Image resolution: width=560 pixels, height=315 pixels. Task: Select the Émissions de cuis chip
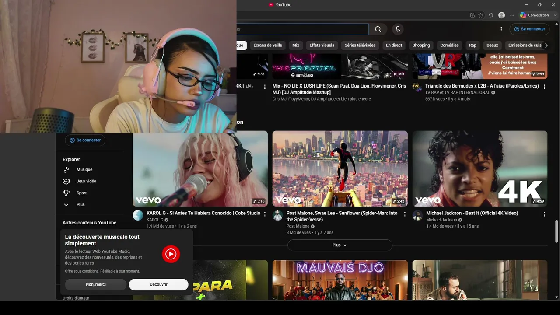pyautogui.click(x=524, y=45)
